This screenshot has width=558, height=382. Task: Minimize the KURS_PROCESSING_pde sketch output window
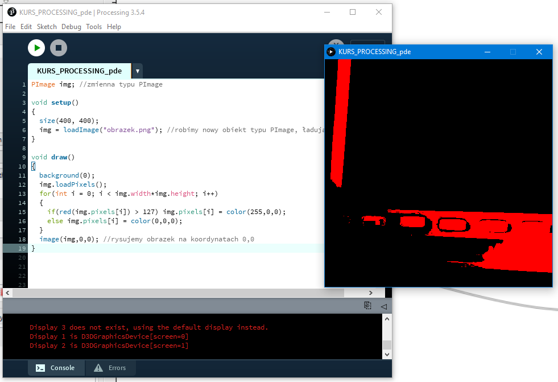487,52
